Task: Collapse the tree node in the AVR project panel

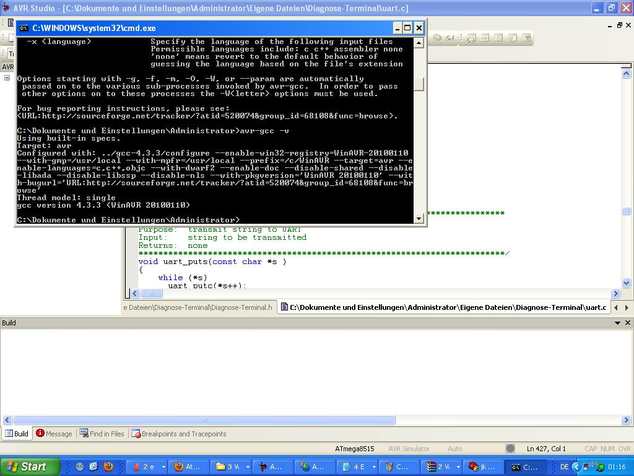Action: click(x=7, y=77)
